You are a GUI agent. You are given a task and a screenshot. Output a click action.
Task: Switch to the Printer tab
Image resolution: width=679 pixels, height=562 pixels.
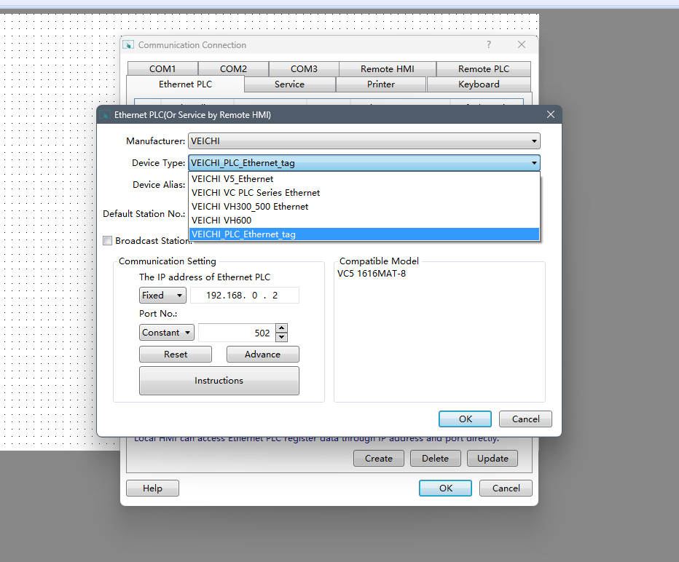(x=380, y=84)
